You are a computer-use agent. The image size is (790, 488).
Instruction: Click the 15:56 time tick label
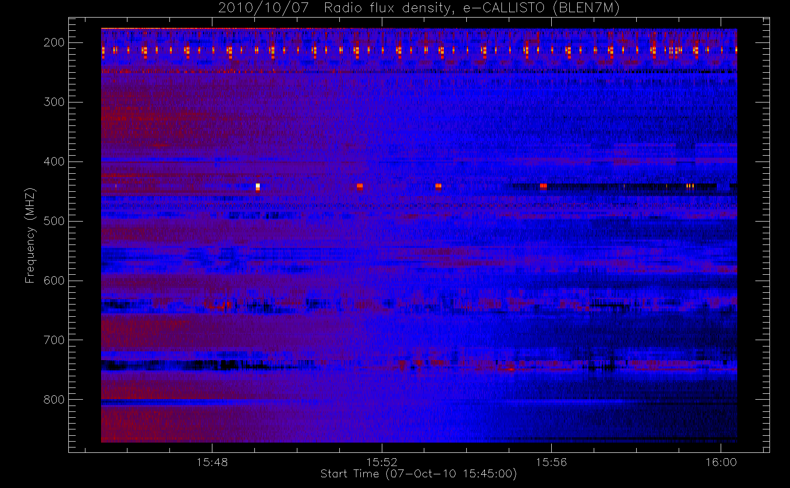[x=551, y=462]
